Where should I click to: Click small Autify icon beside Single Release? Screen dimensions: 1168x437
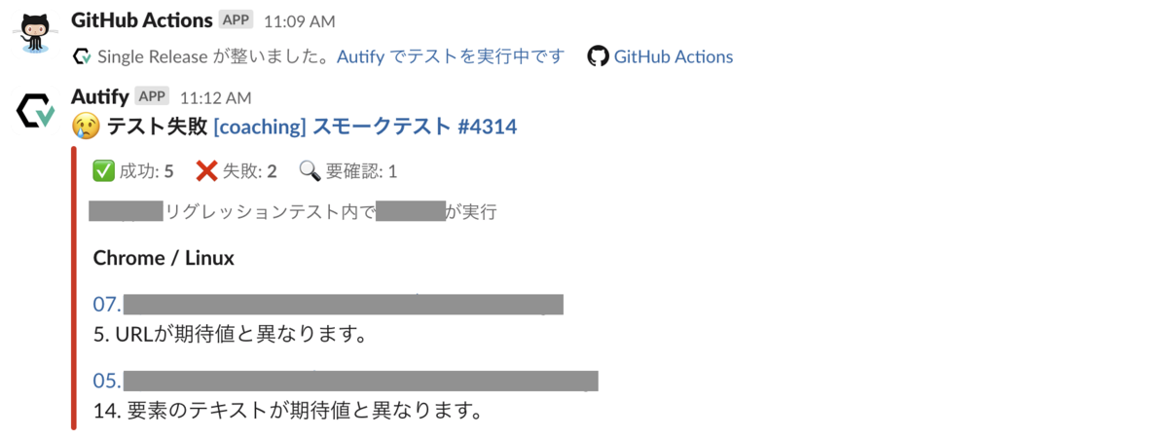click(83, 57)
